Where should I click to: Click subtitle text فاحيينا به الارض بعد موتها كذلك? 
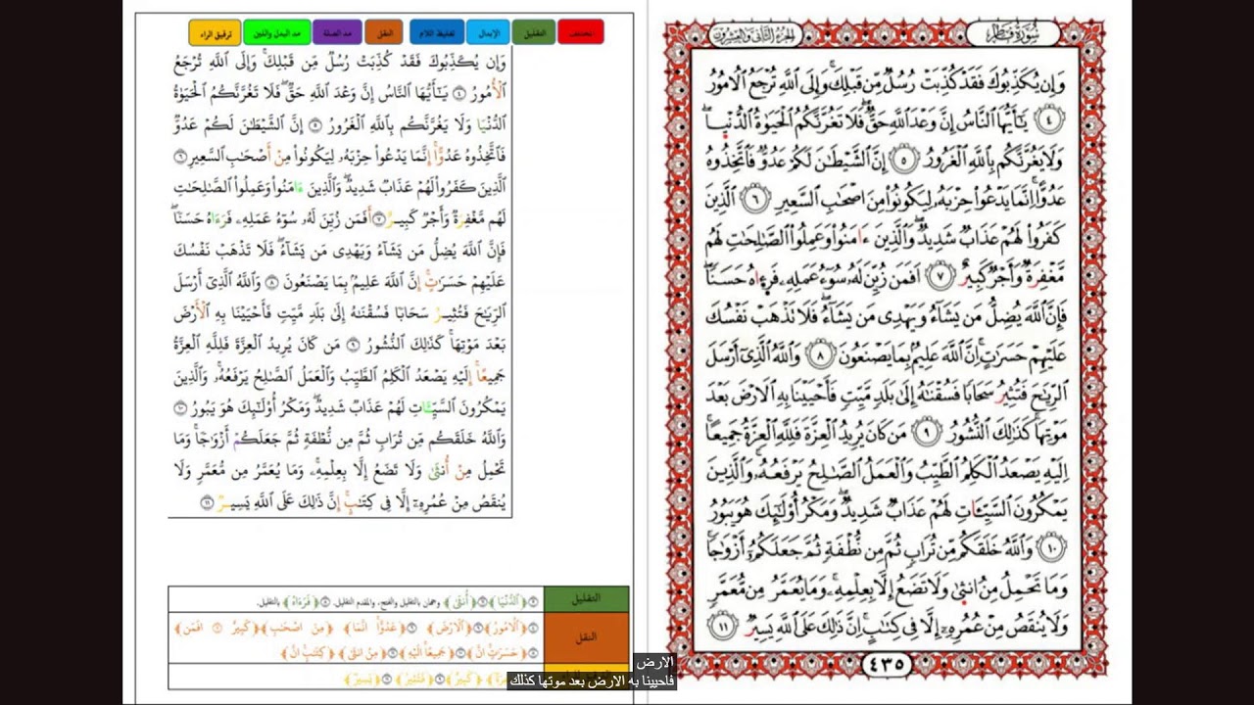[x=592, y=681]
